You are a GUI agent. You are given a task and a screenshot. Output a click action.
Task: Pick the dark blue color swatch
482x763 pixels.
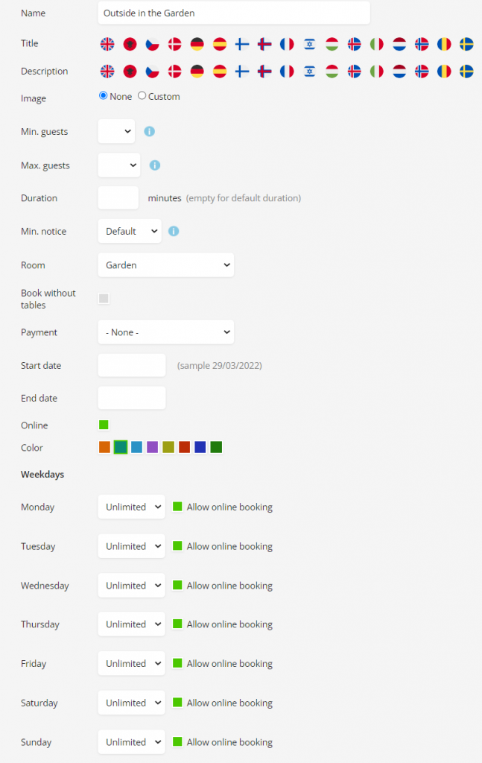(x=200, y=447)
